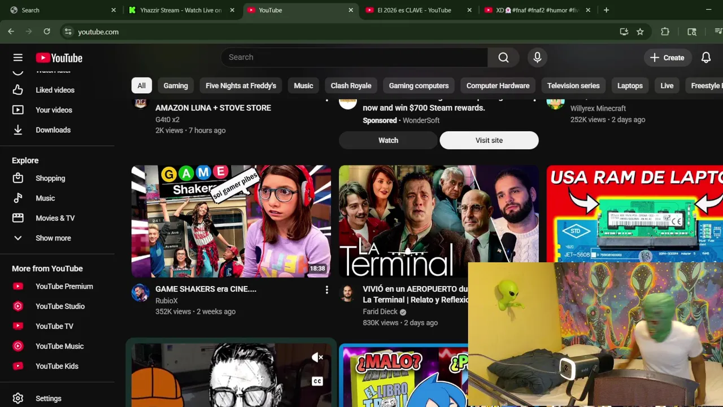Open G4t0 x2 channel link

(x=167, y=119)
